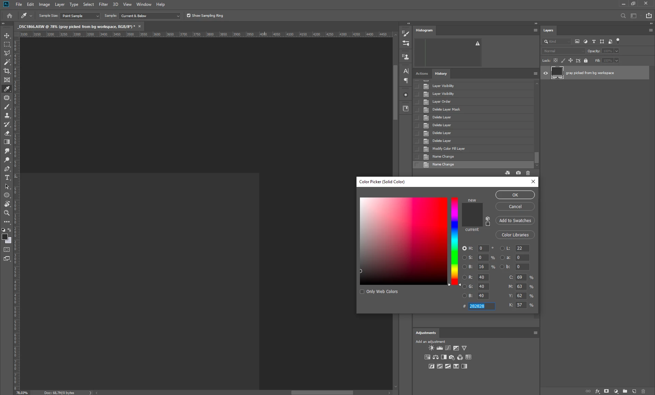Image resolution: width=655 pixels, height=395 pixels.
Task: Uncheck Show Sampling Ring
Action: (189, 16)
